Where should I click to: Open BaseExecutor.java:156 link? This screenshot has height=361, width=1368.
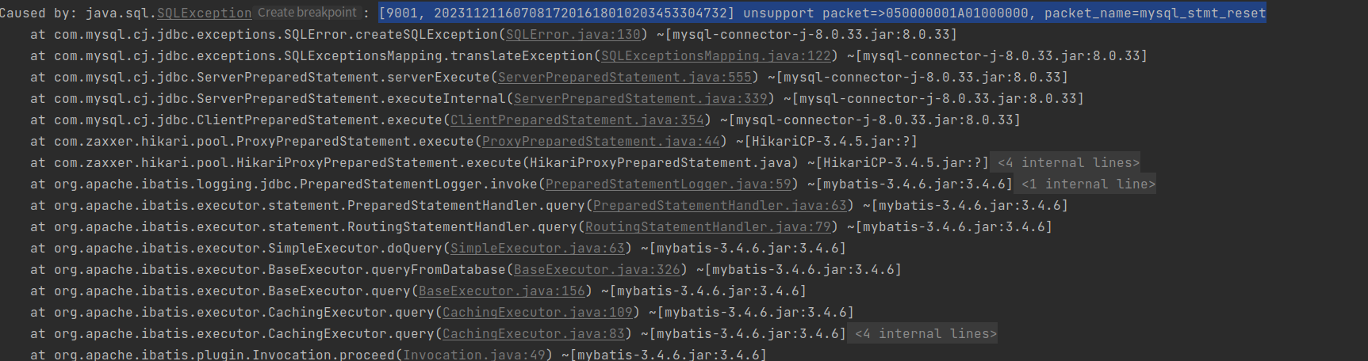click(x=502, y=291)
